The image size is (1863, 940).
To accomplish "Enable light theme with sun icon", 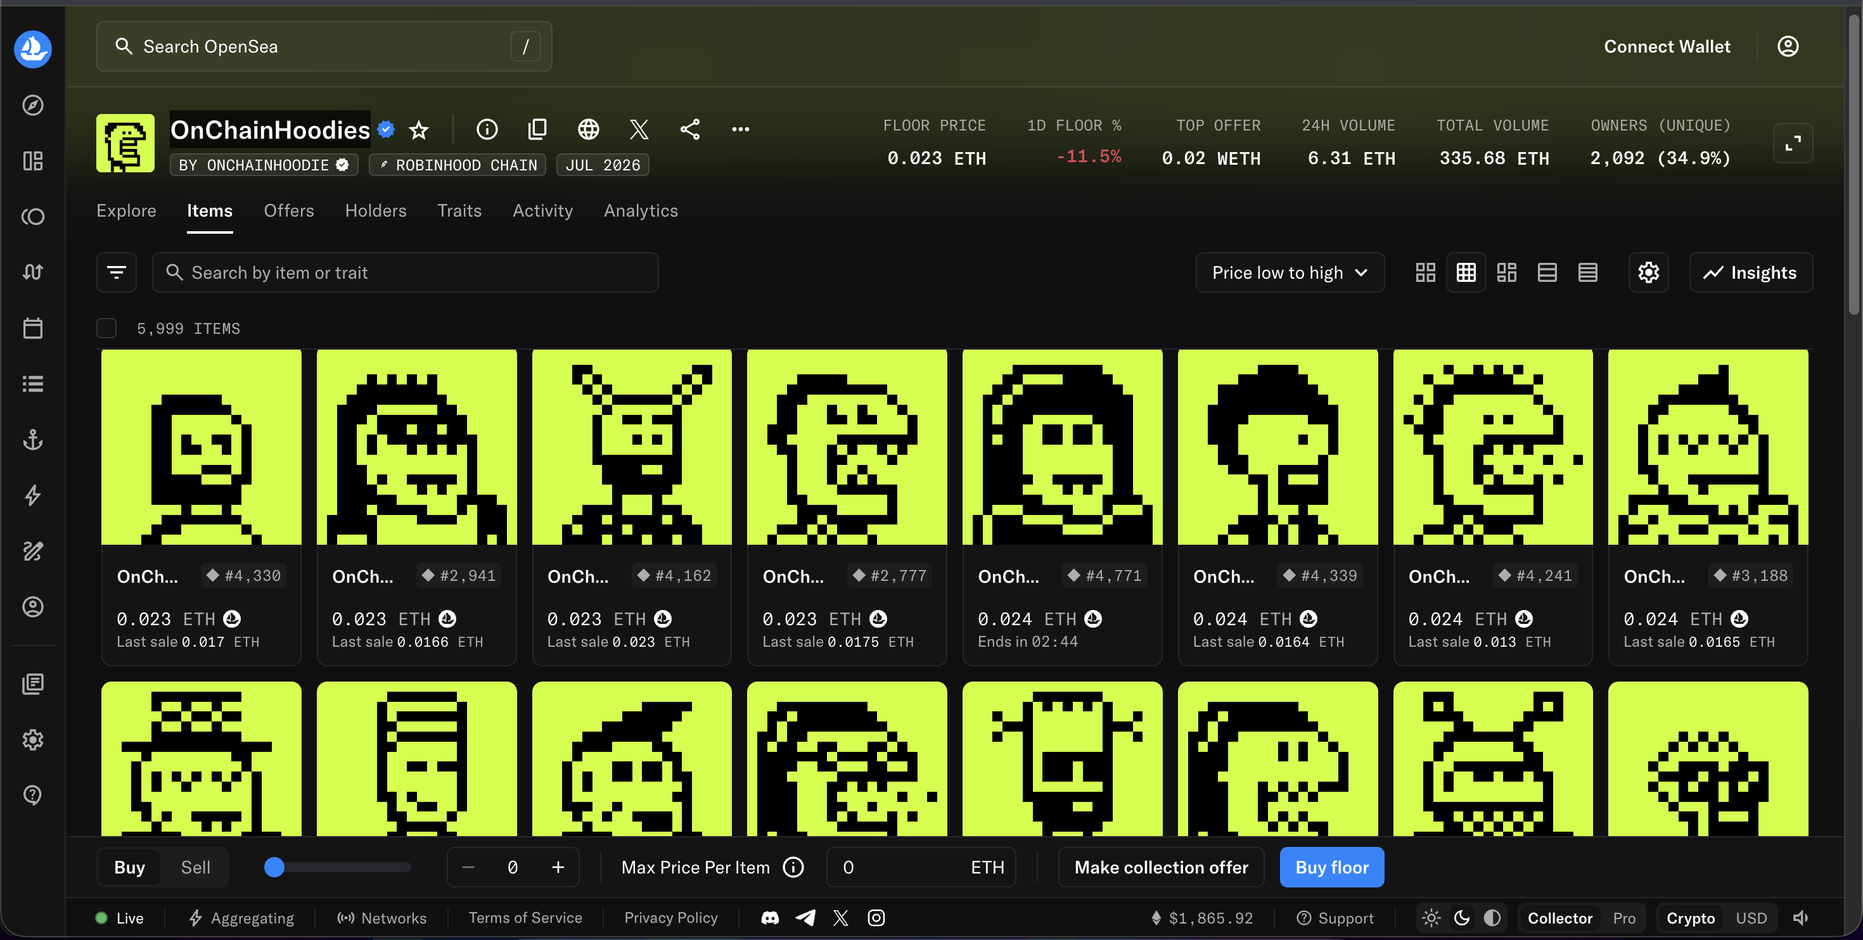I will click(1431, 918).
